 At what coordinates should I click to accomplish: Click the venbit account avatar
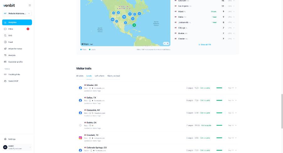point(5,147)
